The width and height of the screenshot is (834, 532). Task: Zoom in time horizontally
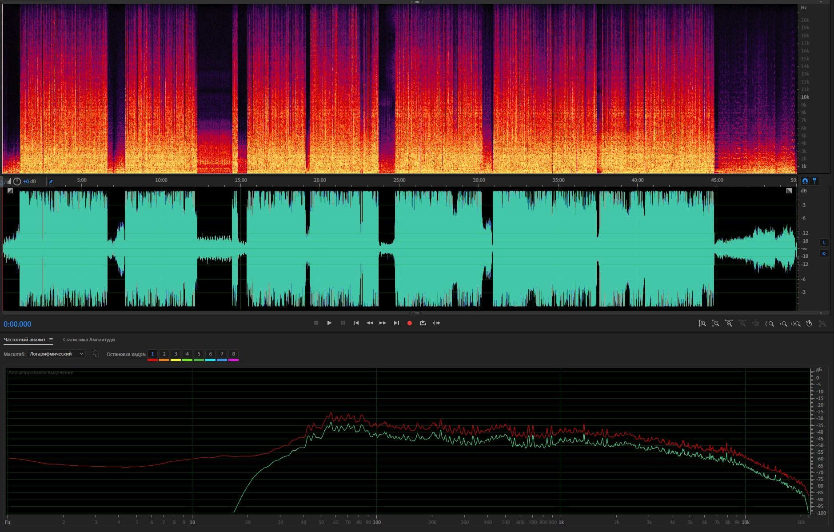(729, 324)
